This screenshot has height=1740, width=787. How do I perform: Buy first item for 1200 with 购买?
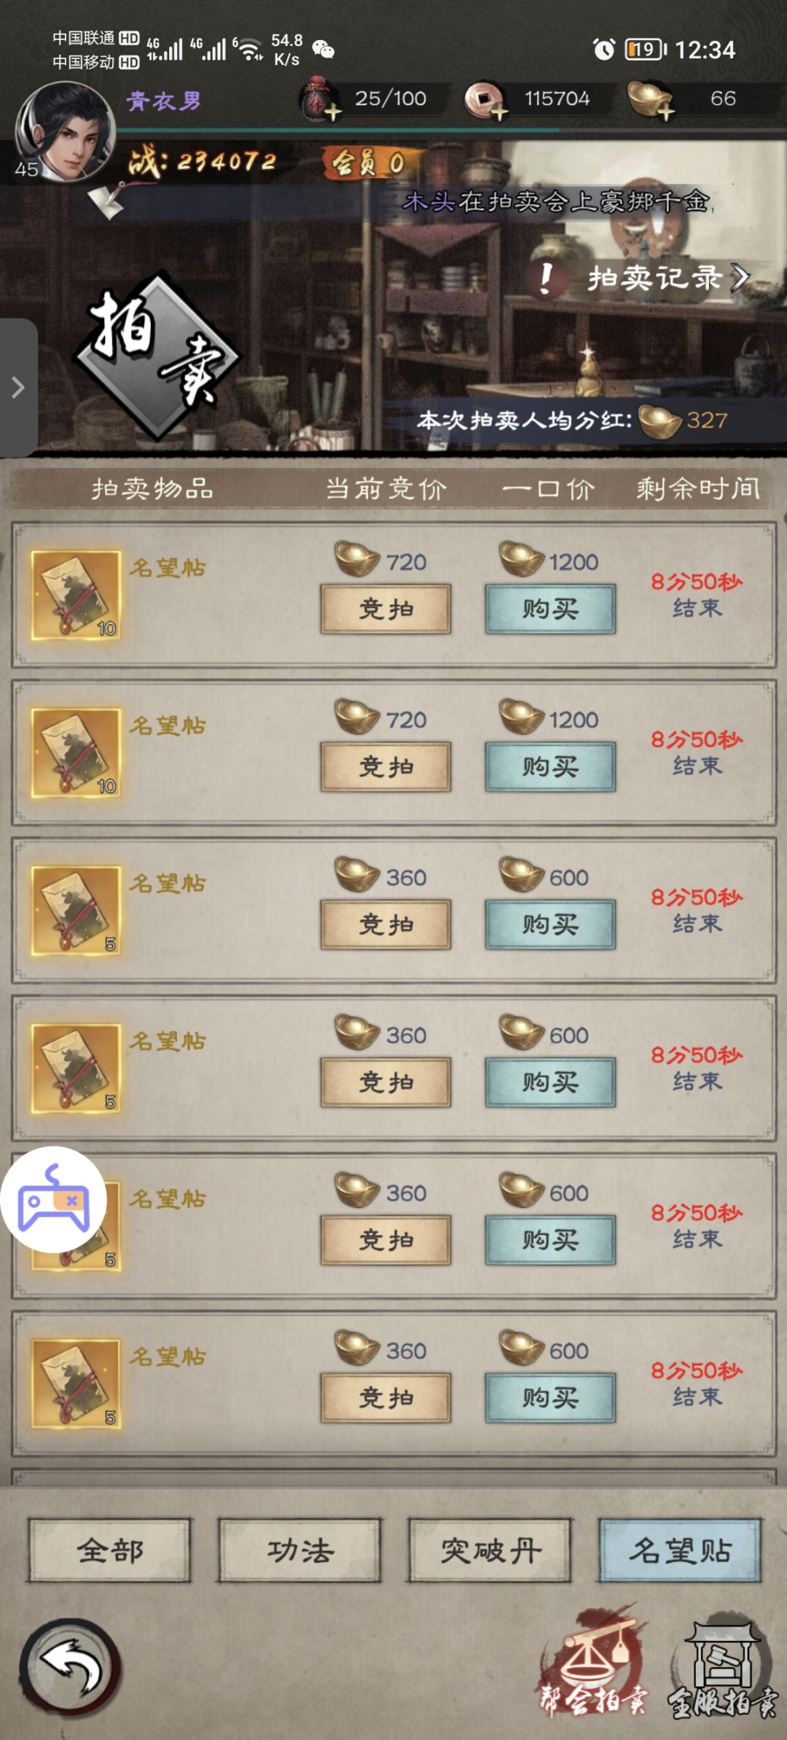pos(551,609)
